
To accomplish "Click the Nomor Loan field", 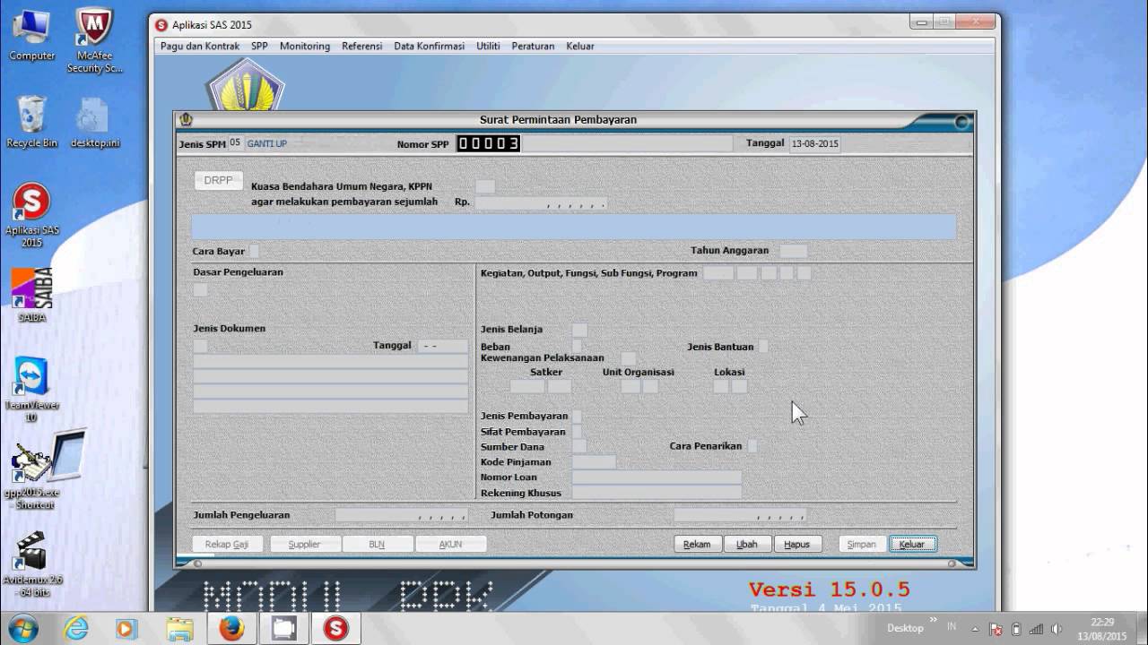I will (657, 477).
